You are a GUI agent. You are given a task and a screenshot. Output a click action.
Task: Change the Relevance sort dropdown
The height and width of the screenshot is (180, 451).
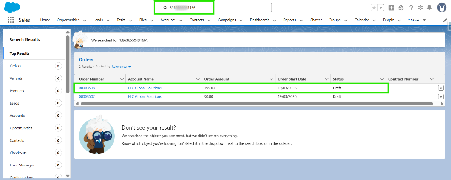click(121, 67)
